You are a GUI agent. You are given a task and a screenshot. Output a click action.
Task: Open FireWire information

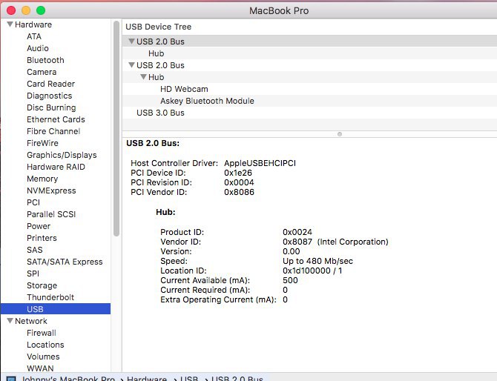[x=42, y=143]
